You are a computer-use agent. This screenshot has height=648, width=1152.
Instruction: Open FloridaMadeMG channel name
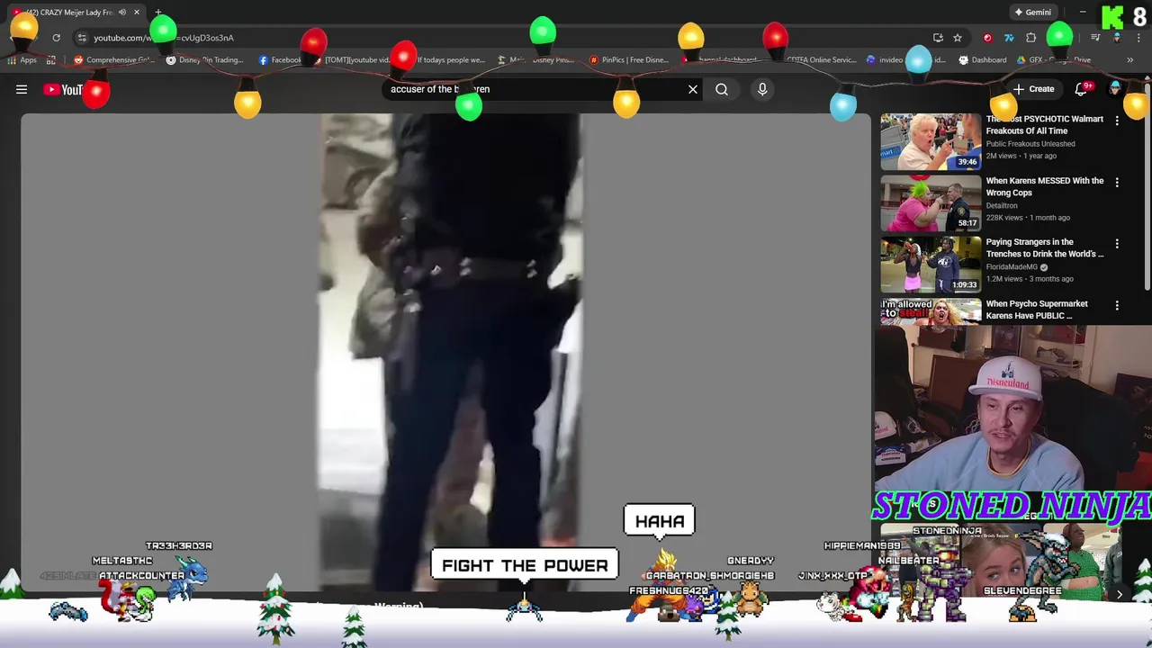(1012, 267)
